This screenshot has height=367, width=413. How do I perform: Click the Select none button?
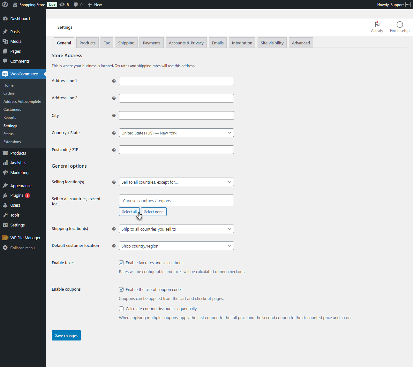click(x=154, y=212)
